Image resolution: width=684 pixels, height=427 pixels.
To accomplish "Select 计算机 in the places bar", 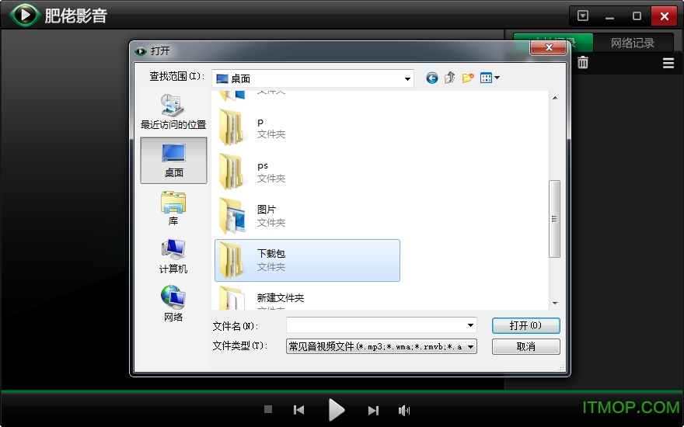I will (x=173, y=256).
